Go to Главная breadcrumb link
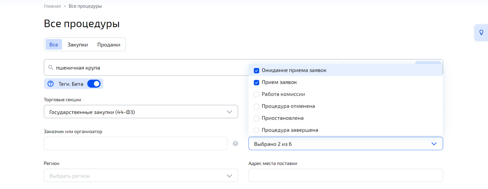The image size is (488, 189). click(x=52, y=6)
